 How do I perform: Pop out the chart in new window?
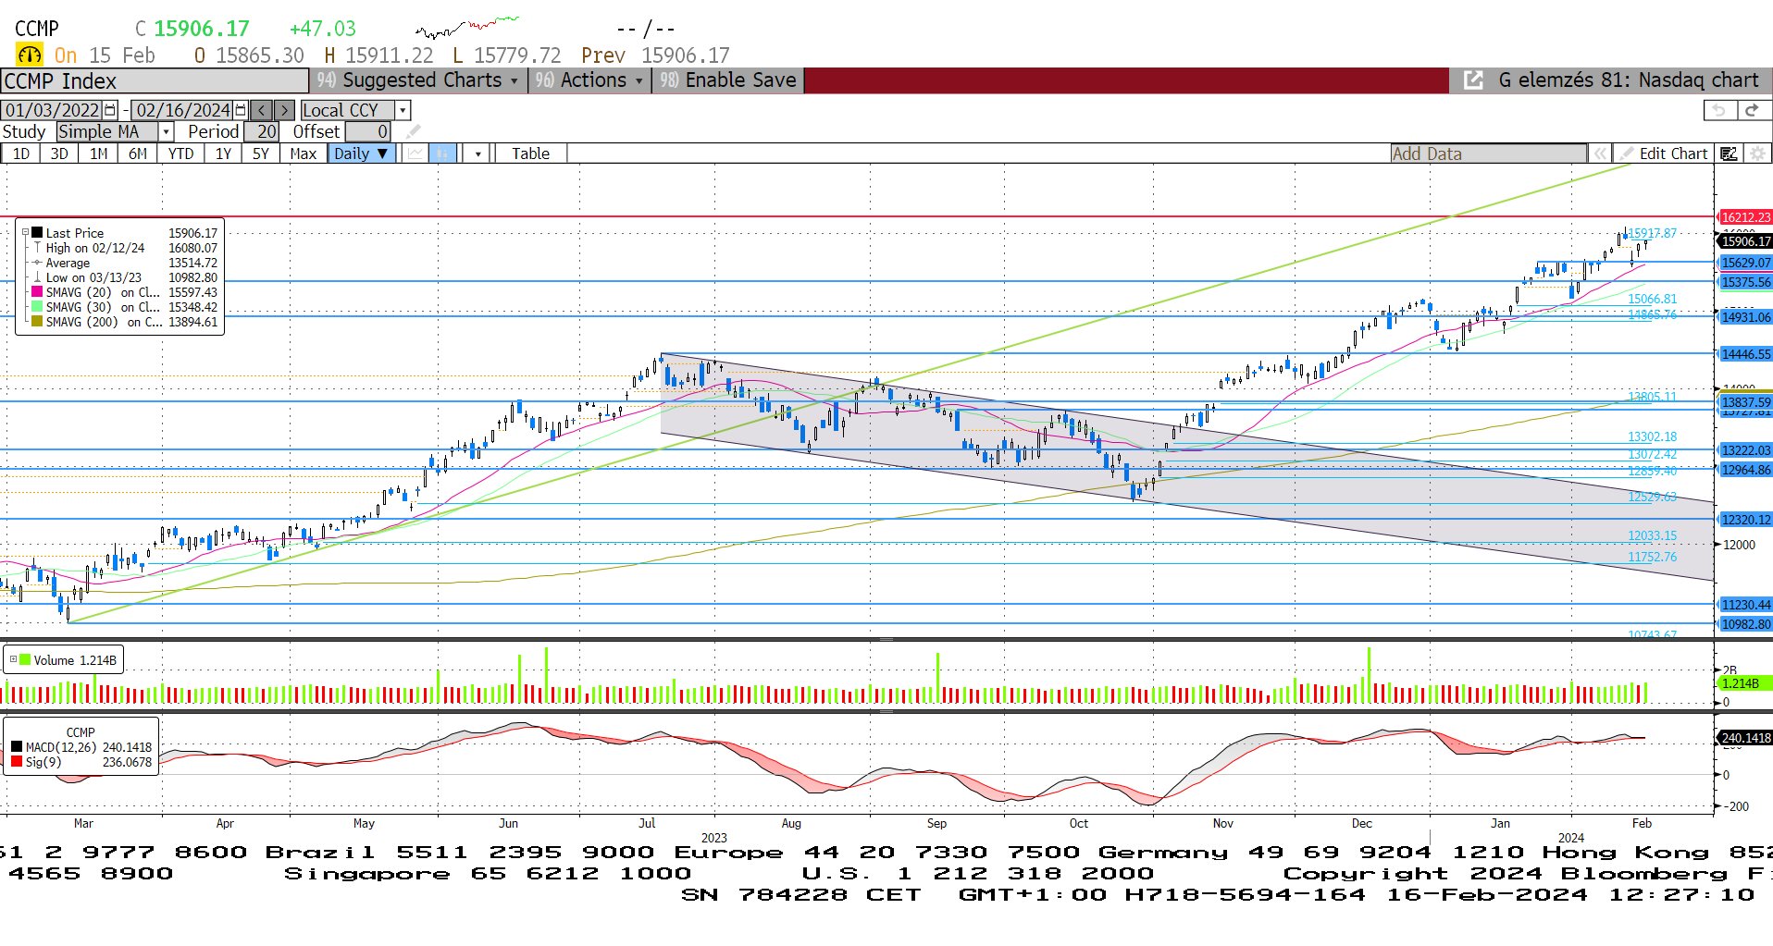coord(1473,80)
